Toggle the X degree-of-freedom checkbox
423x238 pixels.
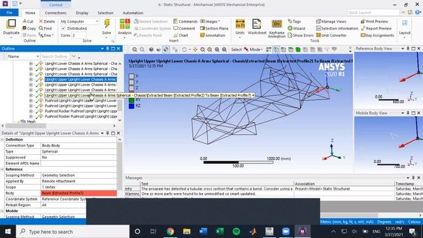point(132,76)
